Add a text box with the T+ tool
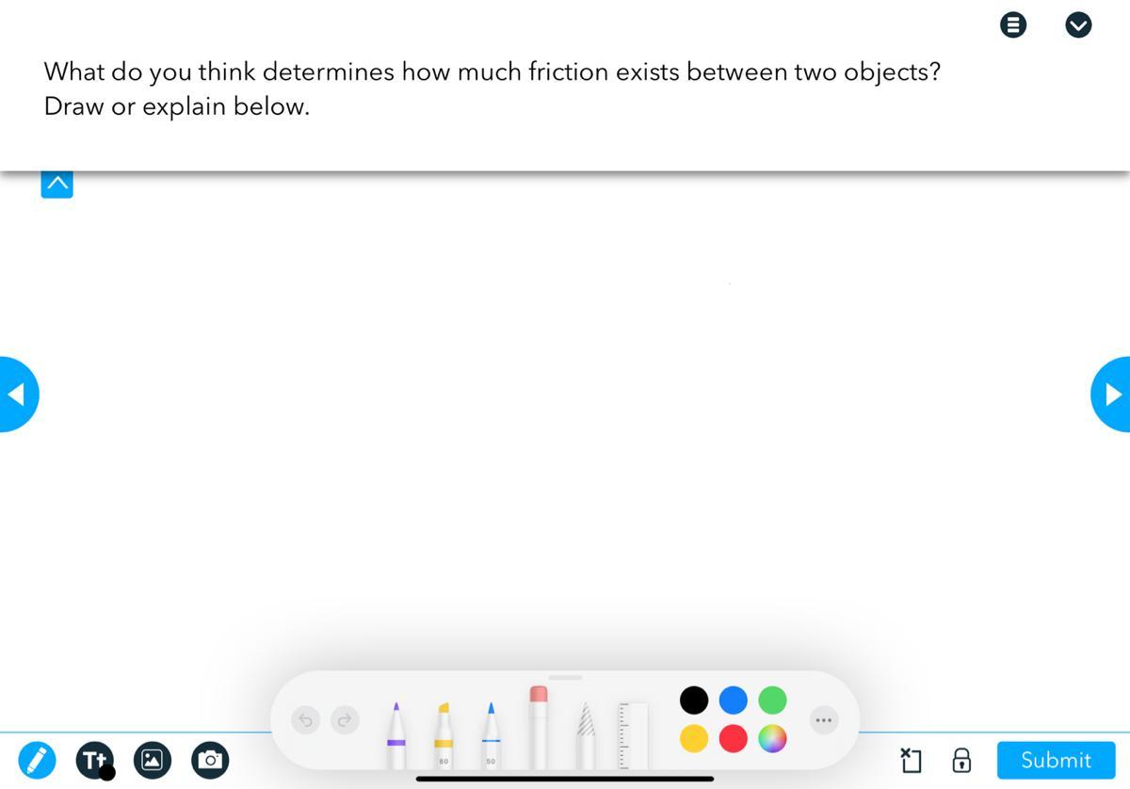 (x=94, y=759)
